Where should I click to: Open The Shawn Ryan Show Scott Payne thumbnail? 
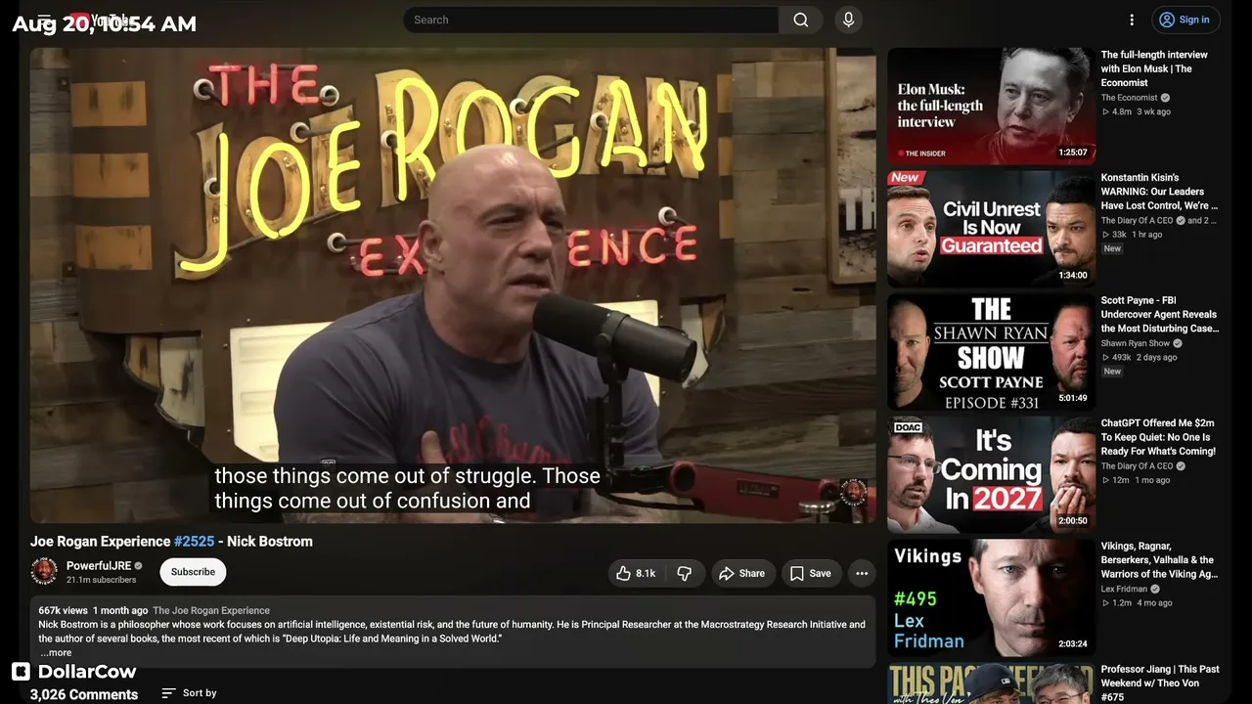pos(991,352)
